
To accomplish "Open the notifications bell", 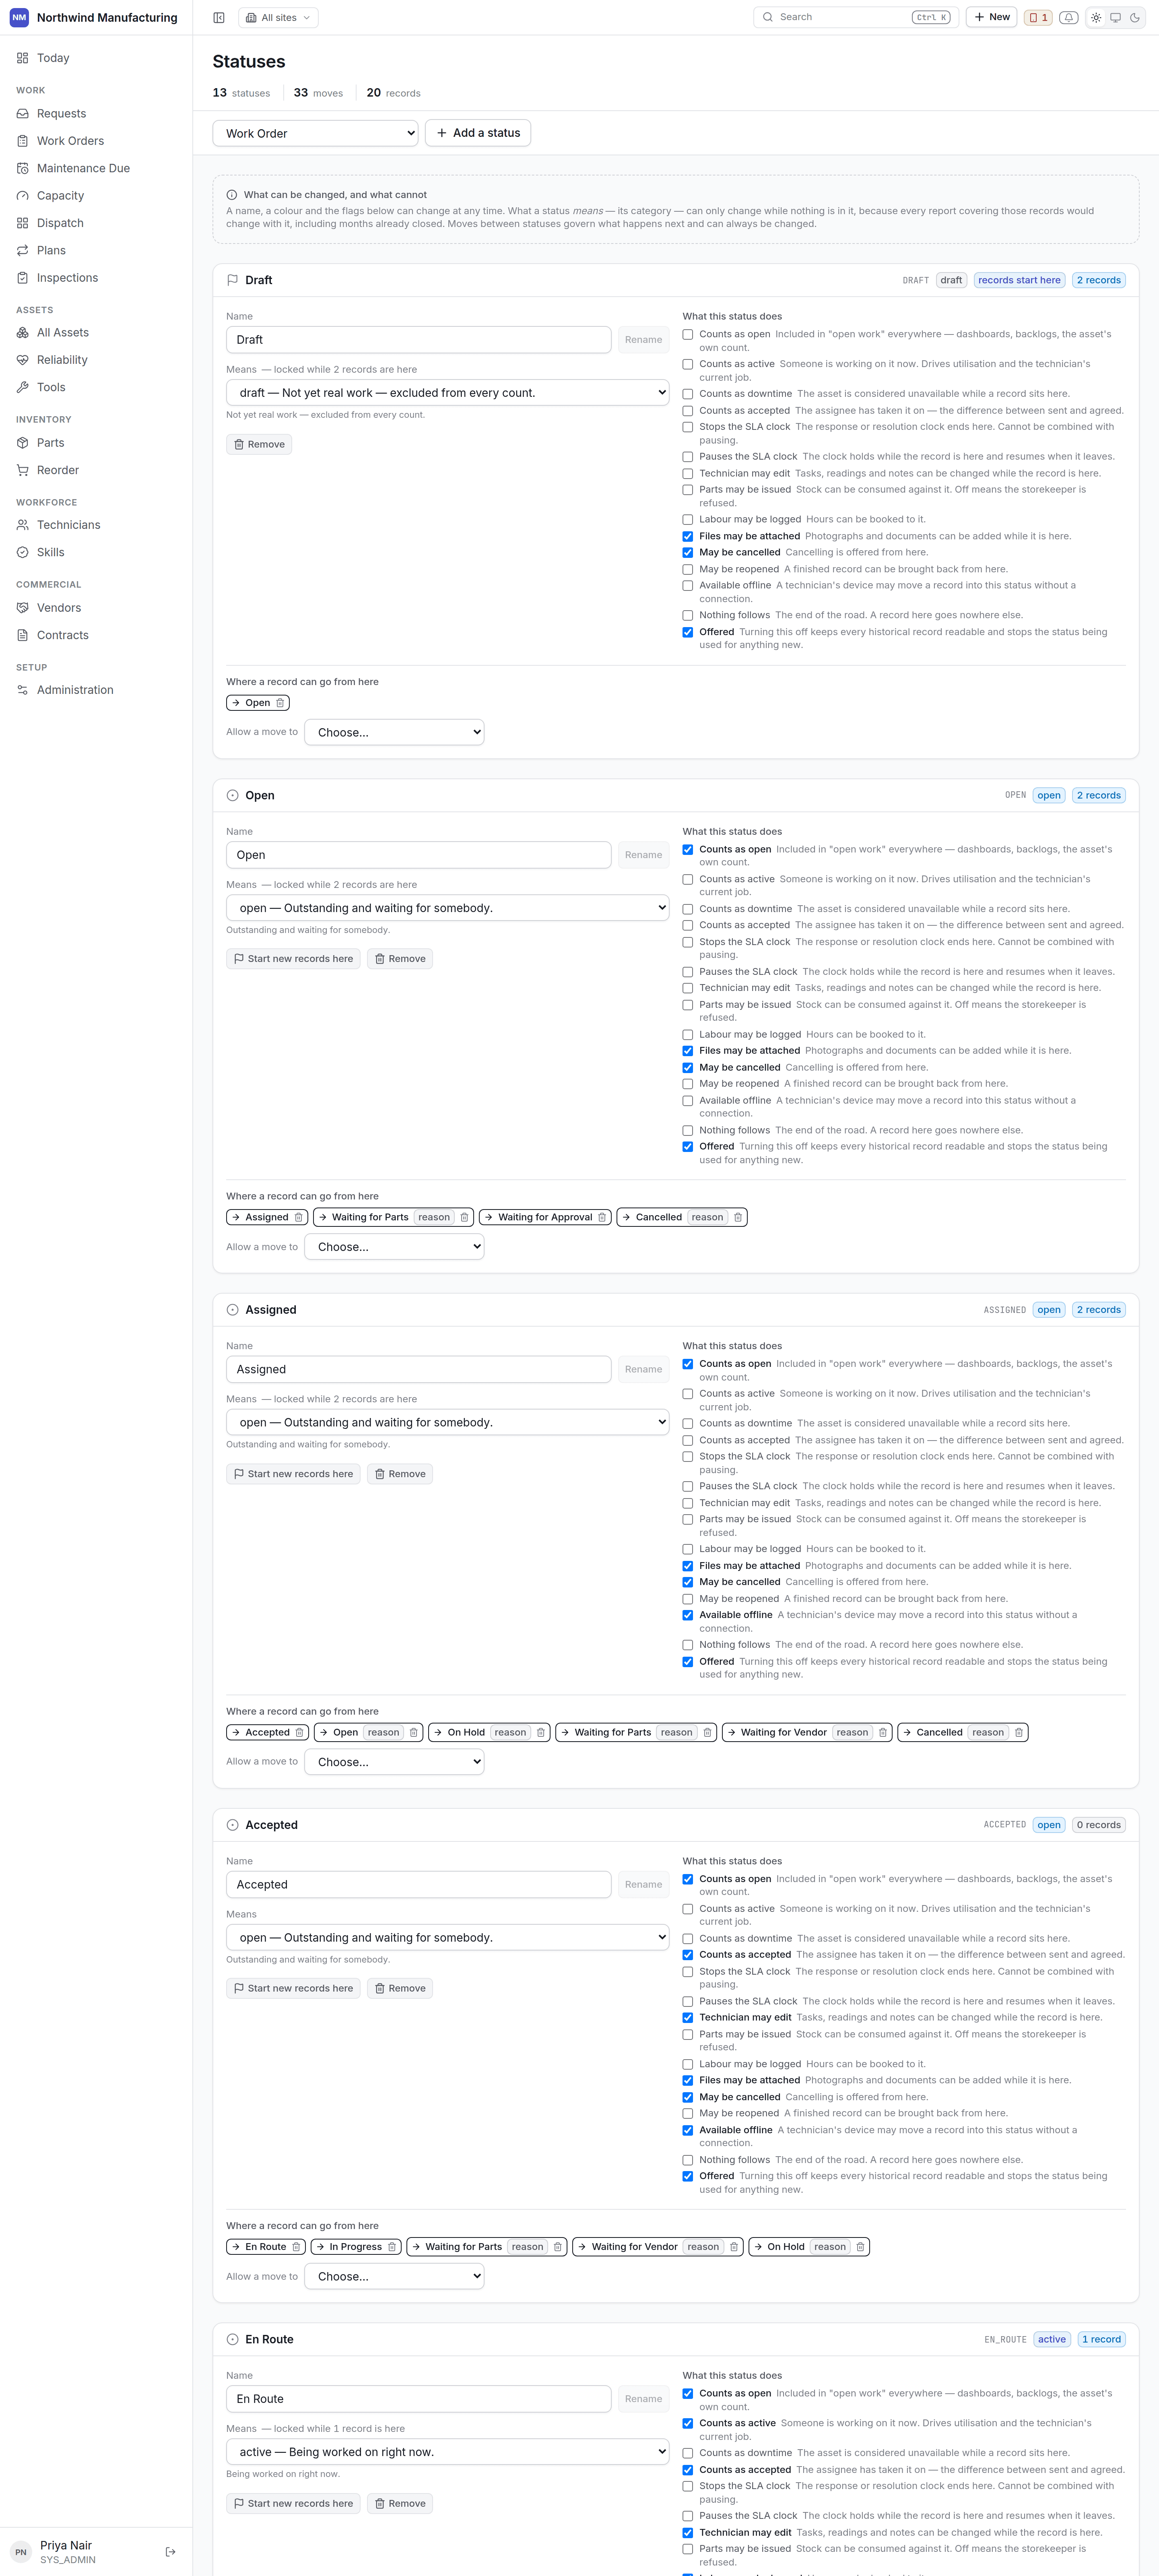I will coord(1068,17).
